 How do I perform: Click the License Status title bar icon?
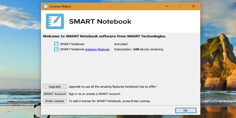(46, 6)
